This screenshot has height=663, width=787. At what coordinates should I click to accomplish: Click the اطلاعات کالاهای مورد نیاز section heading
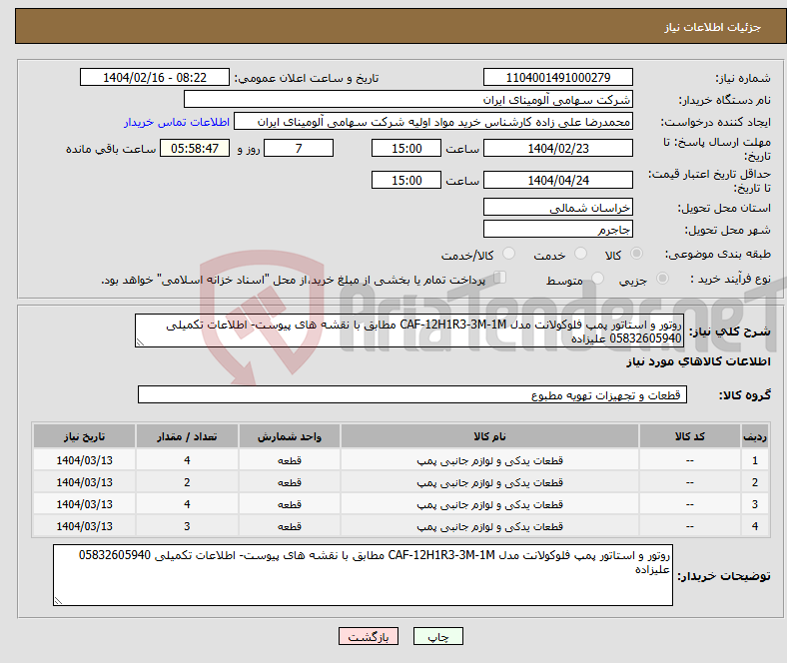tap(698, 361)
